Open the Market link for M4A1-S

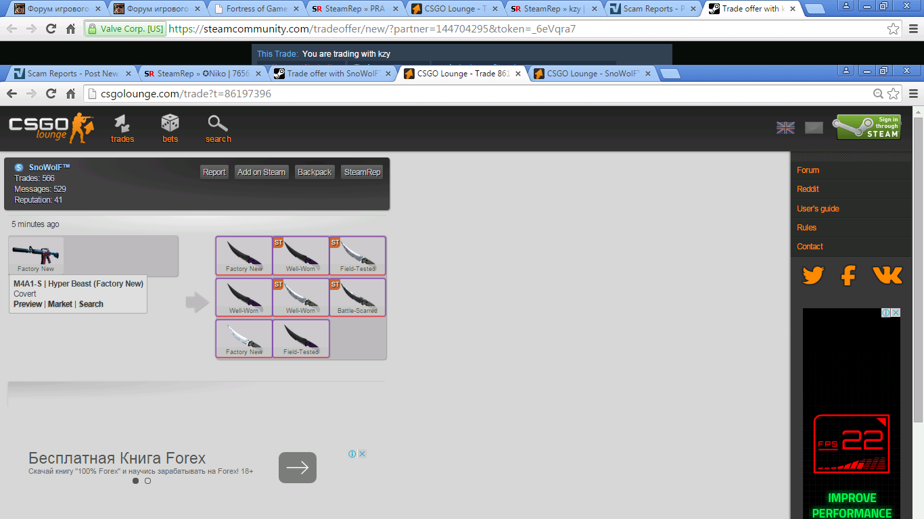(x=60, y=304)
